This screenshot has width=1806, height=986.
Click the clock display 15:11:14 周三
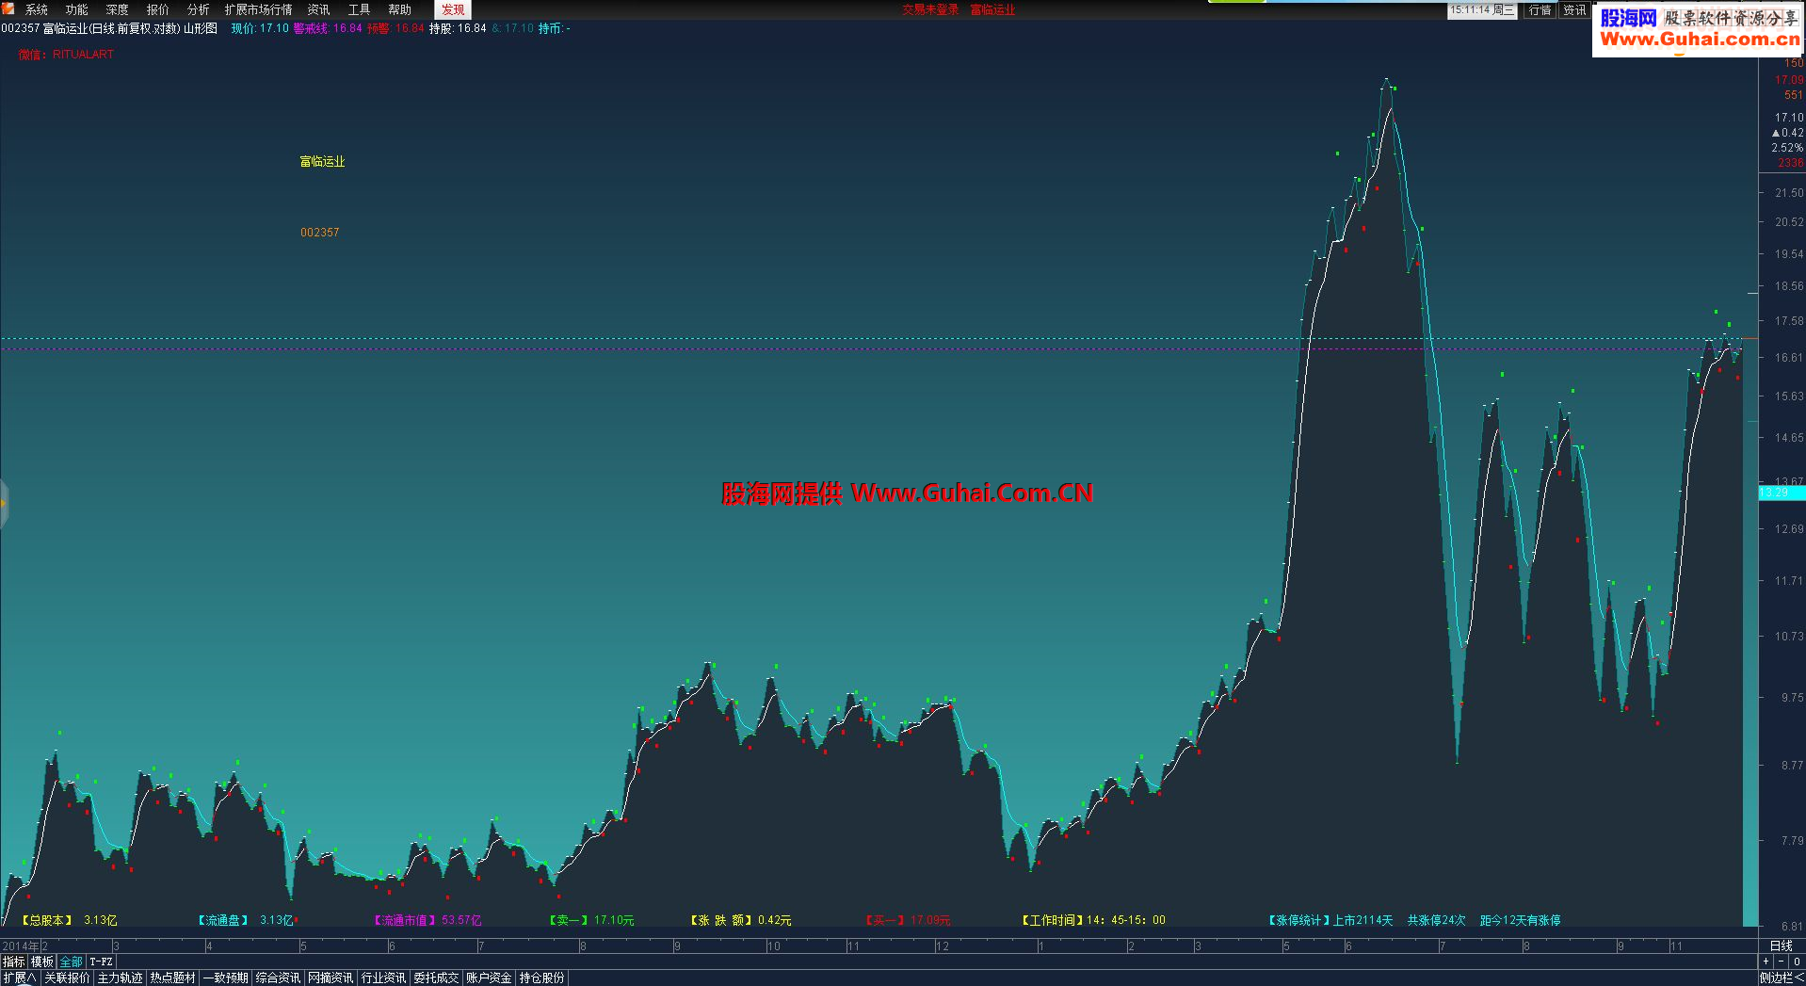(x=1482, y=10)
